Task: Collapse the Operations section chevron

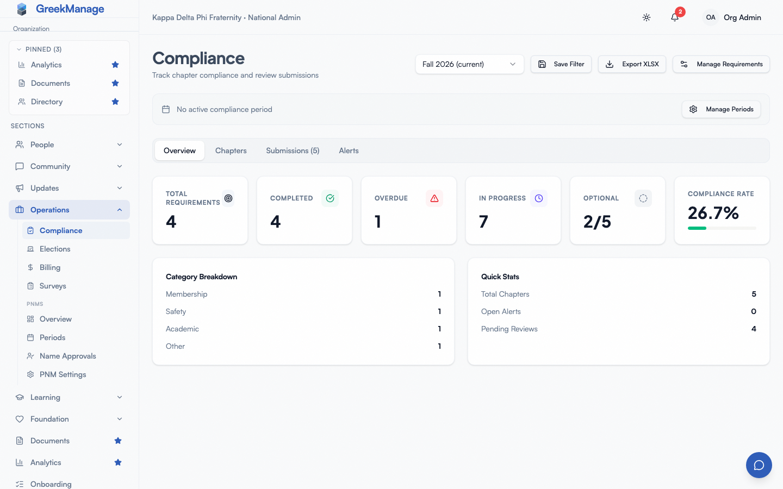Action: (120, 210)
